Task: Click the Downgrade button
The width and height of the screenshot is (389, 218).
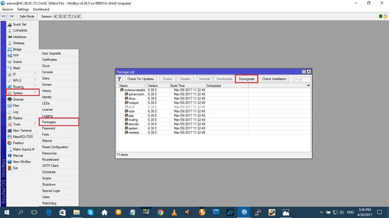Action: point(247,79)
